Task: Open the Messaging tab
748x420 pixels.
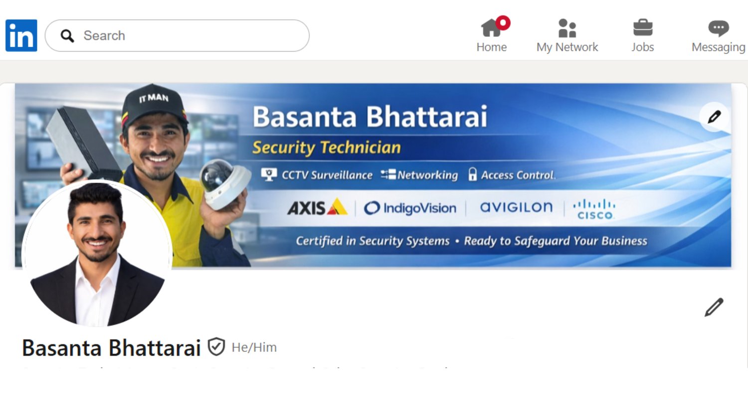Action: pos(718,35)
